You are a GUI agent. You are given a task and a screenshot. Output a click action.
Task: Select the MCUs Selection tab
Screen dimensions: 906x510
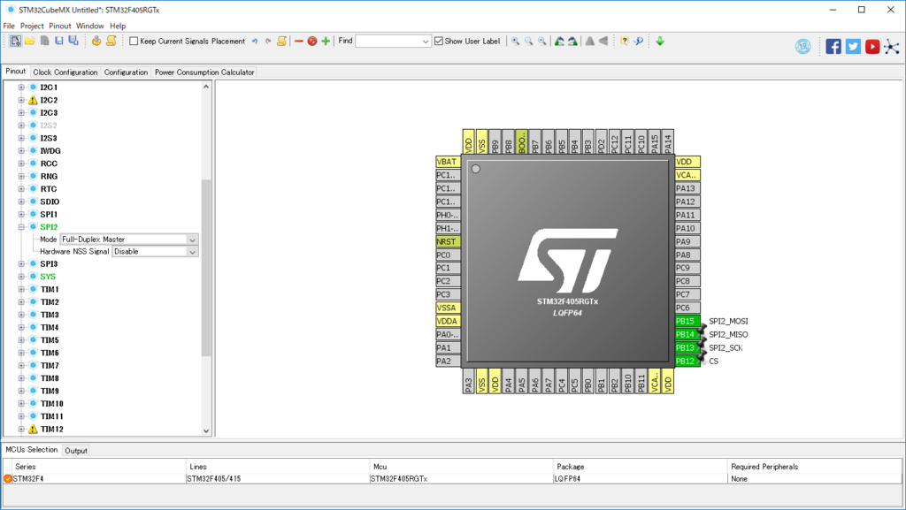pos(32,449)
